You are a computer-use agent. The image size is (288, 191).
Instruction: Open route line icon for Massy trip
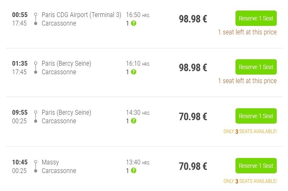click(35, 166)
